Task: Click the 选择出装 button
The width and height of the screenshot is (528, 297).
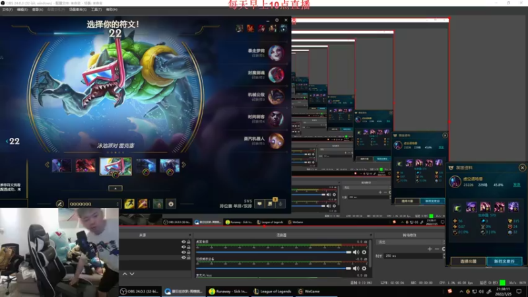Action: point(468,261)
